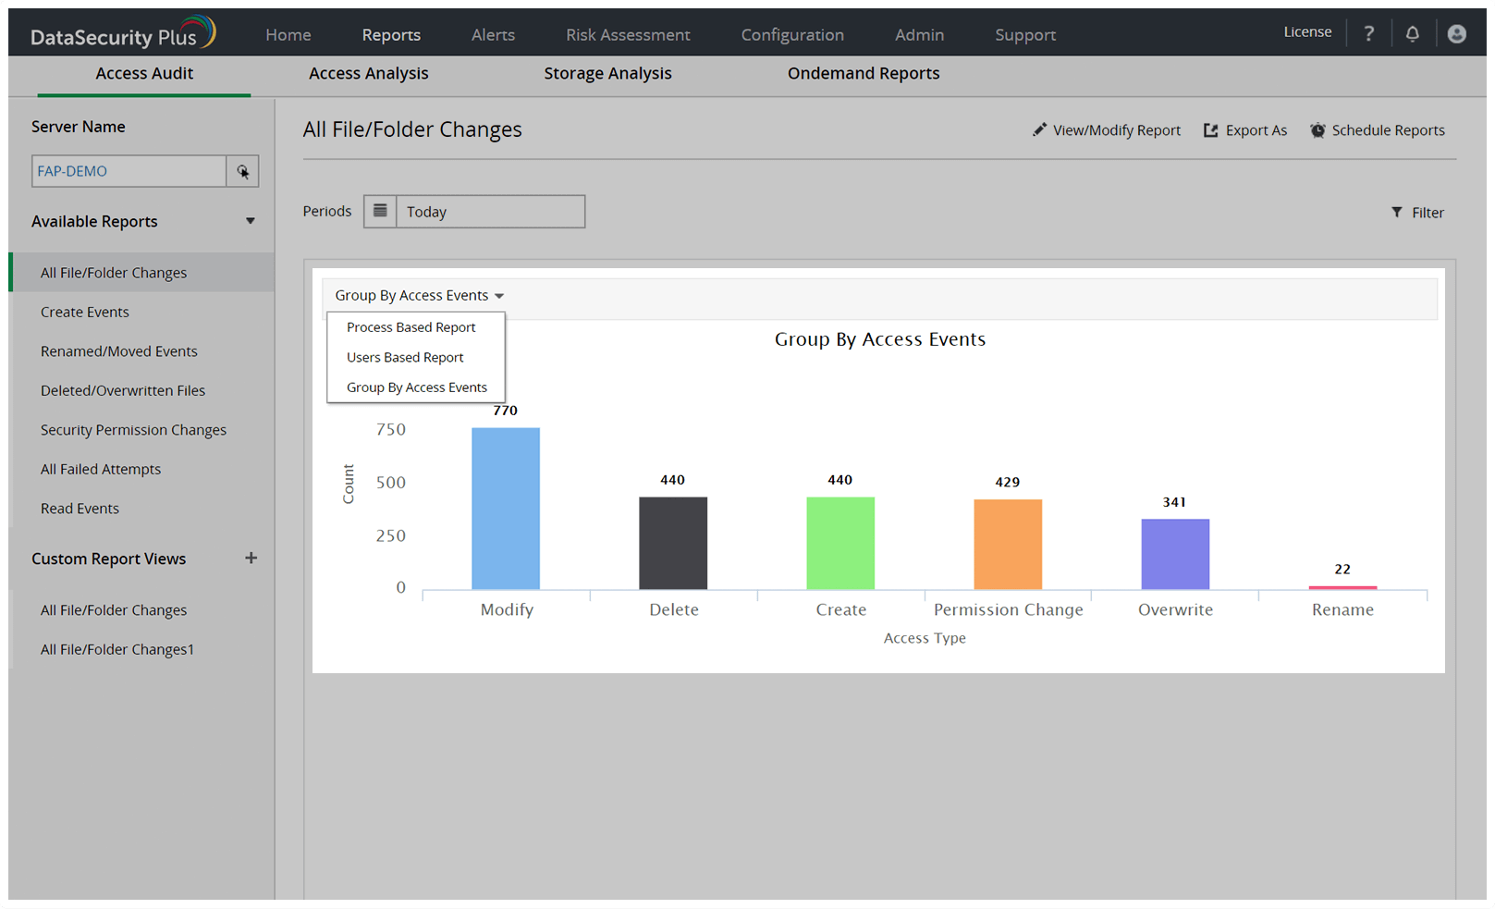Select Users Based Report from the menu
Image resolution: width=1495 pixels, height=909 pixels.
coord(404,357)
